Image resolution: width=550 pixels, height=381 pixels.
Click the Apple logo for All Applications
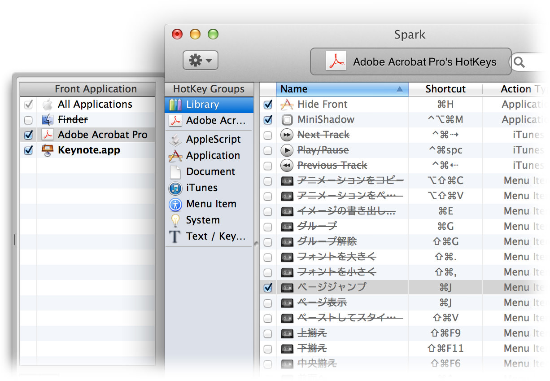pyautogui.click(x=47, y=104)
